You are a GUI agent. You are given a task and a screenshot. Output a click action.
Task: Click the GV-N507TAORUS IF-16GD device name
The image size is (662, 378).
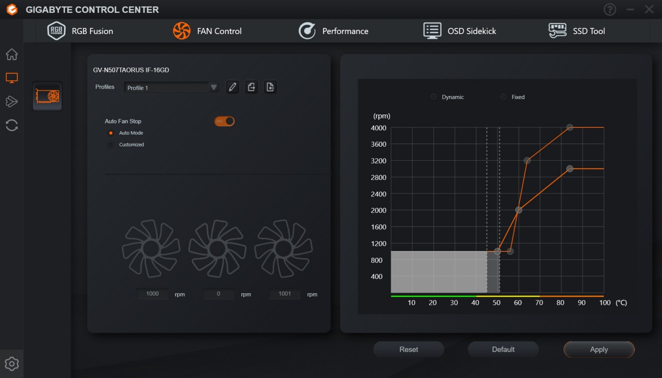point(131,70)
